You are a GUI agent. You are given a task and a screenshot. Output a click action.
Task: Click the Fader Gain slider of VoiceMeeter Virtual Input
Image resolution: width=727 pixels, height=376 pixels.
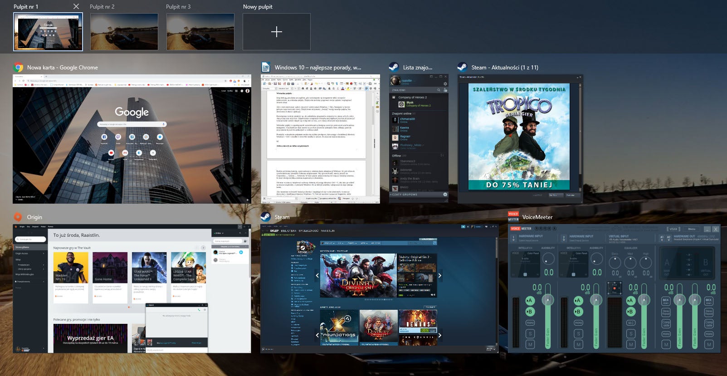[x=644, y=316]
